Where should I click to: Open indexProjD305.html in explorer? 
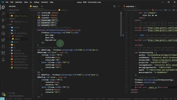coord(17,65)
